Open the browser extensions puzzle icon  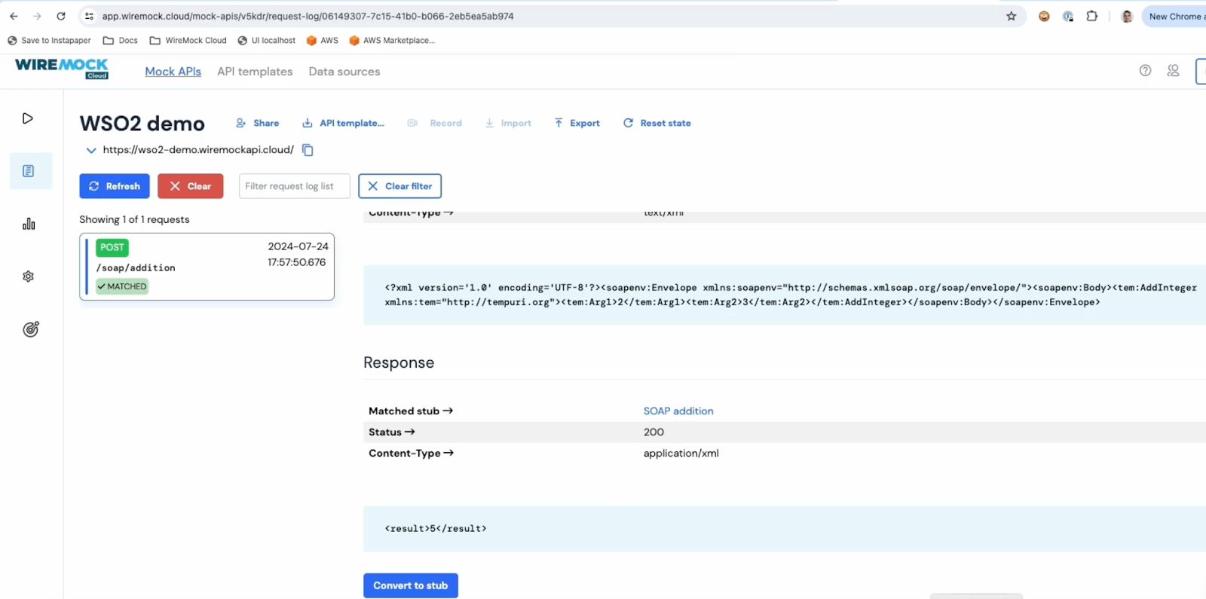pos(1091,16)
